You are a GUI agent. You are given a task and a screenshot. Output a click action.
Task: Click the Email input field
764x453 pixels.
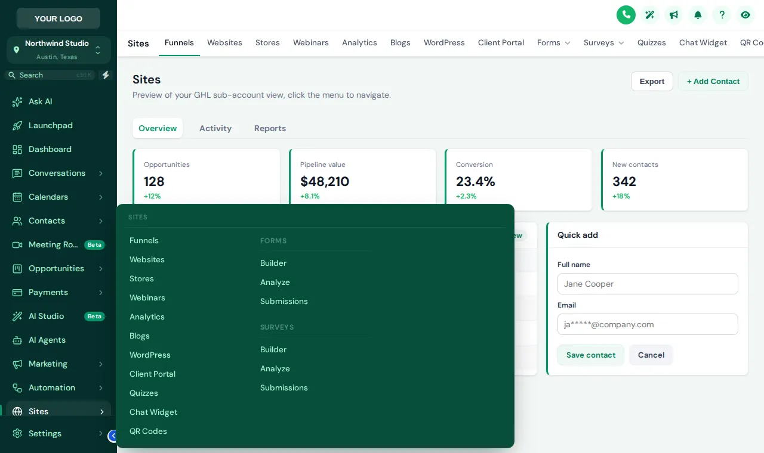click(x=648, y=324)
